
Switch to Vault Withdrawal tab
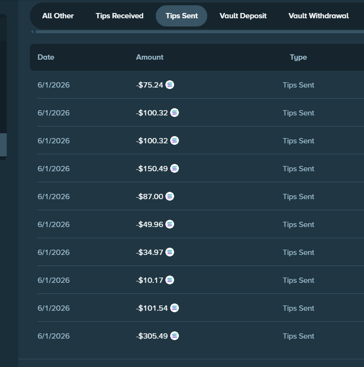(319, 16)
